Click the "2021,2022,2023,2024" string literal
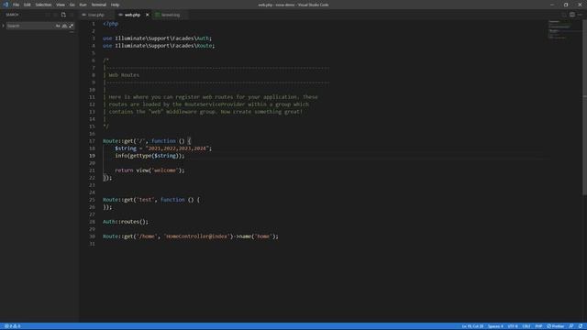The image size is (587, 330). 177,148
